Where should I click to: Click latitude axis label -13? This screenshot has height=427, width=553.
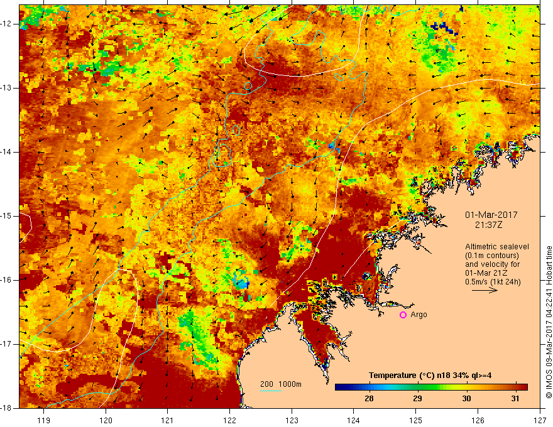click(x=7, y=88)
